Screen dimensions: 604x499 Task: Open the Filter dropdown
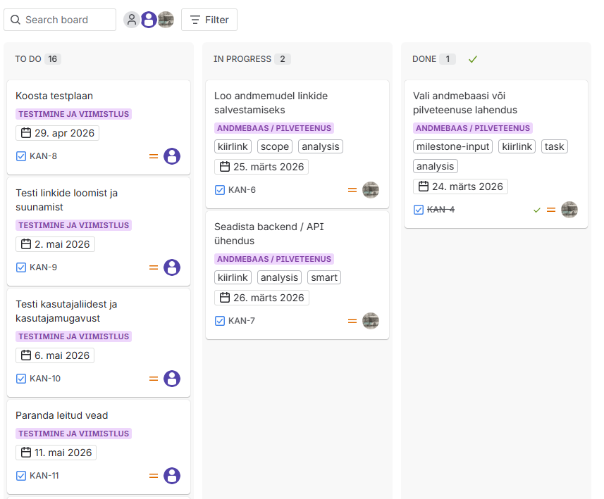[x=209, y=20]
